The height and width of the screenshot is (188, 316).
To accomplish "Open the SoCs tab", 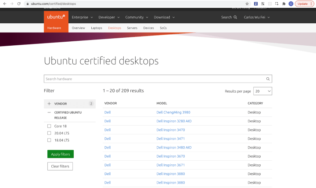I will click(x=163, y=28).
